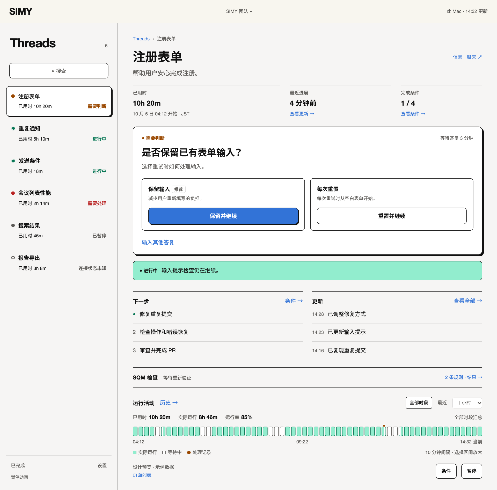The width and height of the screenshot is (497, 490).
Task: Click the 搜索 search field
Action: pyautogui.click(x=59, y=71)
